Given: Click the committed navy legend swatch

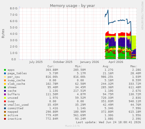Looking at the screenshot, I should click(5, 108).
